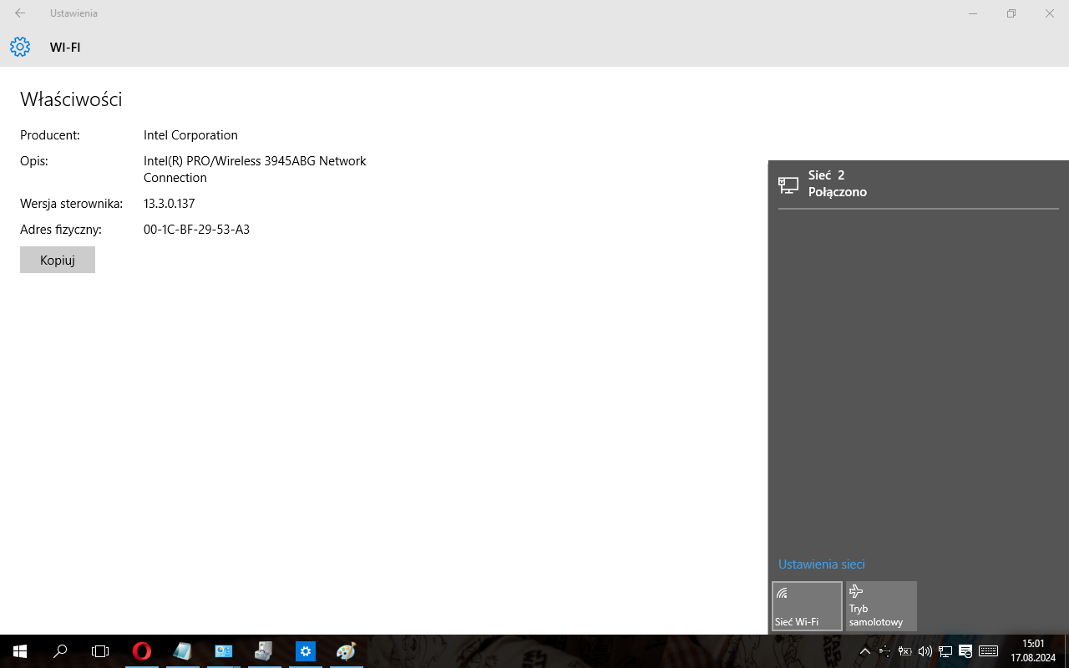Viewport: 1069px width, 668px height.
Task: Click the Ustawienia window title text
Action: click(73, 13)
